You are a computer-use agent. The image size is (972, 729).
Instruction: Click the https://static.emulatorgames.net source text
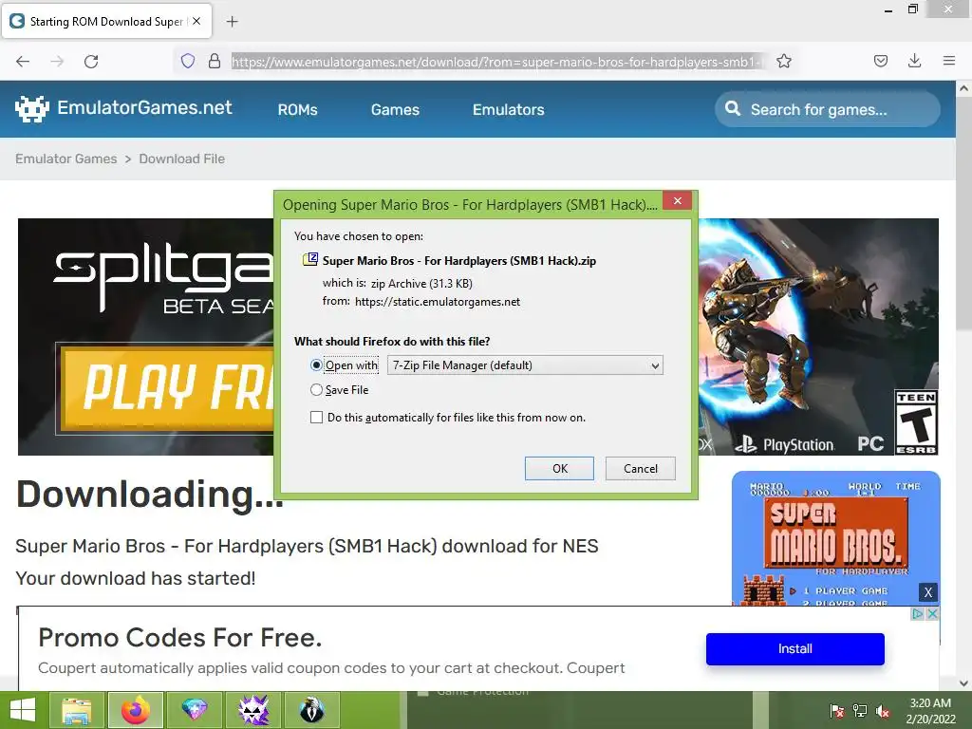pos(438,302)
